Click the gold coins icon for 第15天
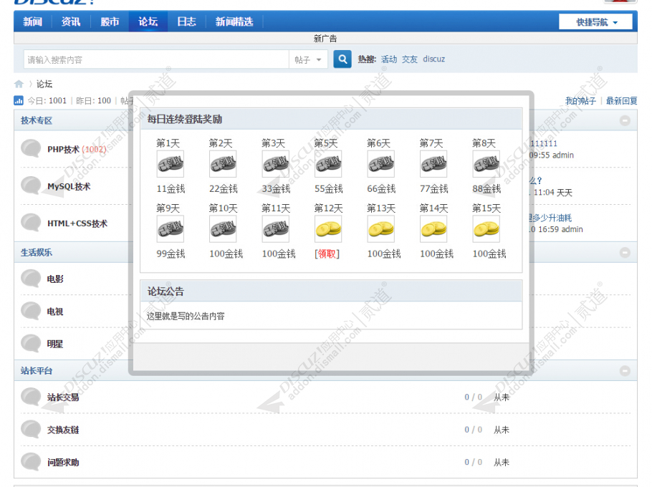 click(x=486, y=229)
